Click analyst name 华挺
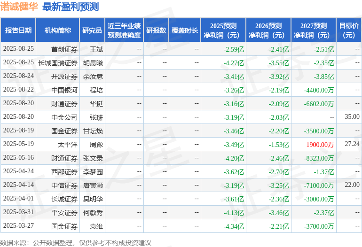Viewport: 362px width, 247px height. (96, 104)
